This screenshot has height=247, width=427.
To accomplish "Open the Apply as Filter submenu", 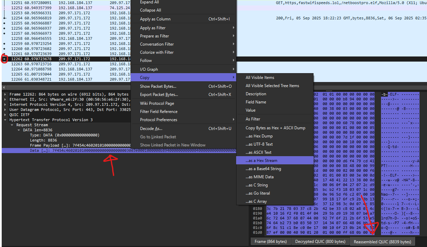I will point(183,28).
